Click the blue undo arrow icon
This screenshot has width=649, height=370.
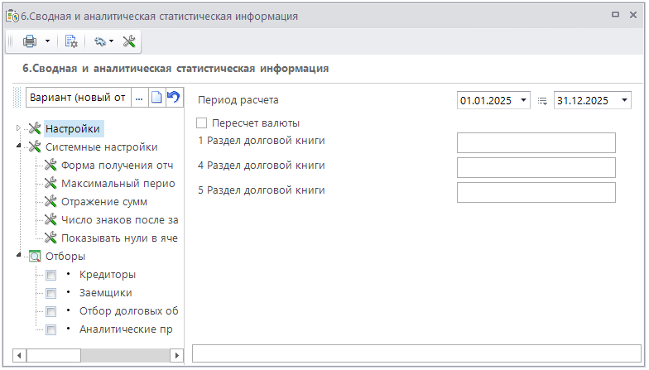[173, 98]
